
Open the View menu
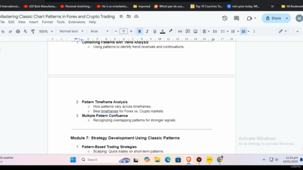click(22, 22)
